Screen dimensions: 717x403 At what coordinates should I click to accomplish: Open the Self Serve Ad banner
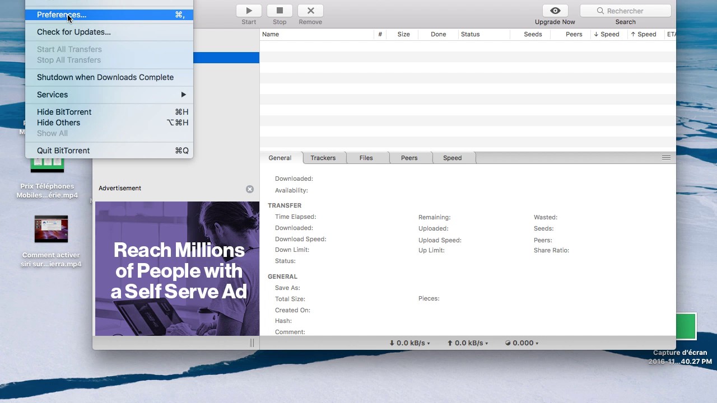click(177, 269)
